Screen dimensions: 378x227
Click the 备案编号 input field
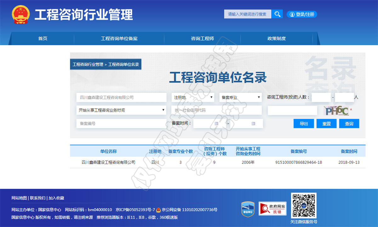click(122, 123)
